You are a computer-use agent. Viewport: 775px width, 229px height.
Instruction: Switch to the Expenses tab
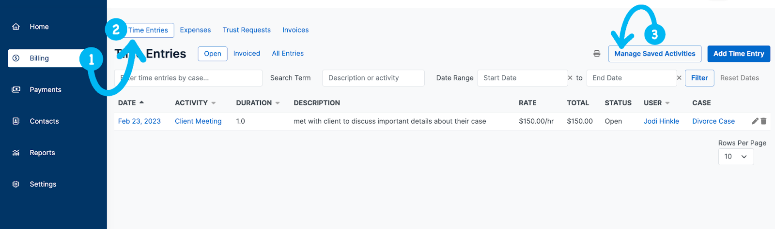[195, 30]
